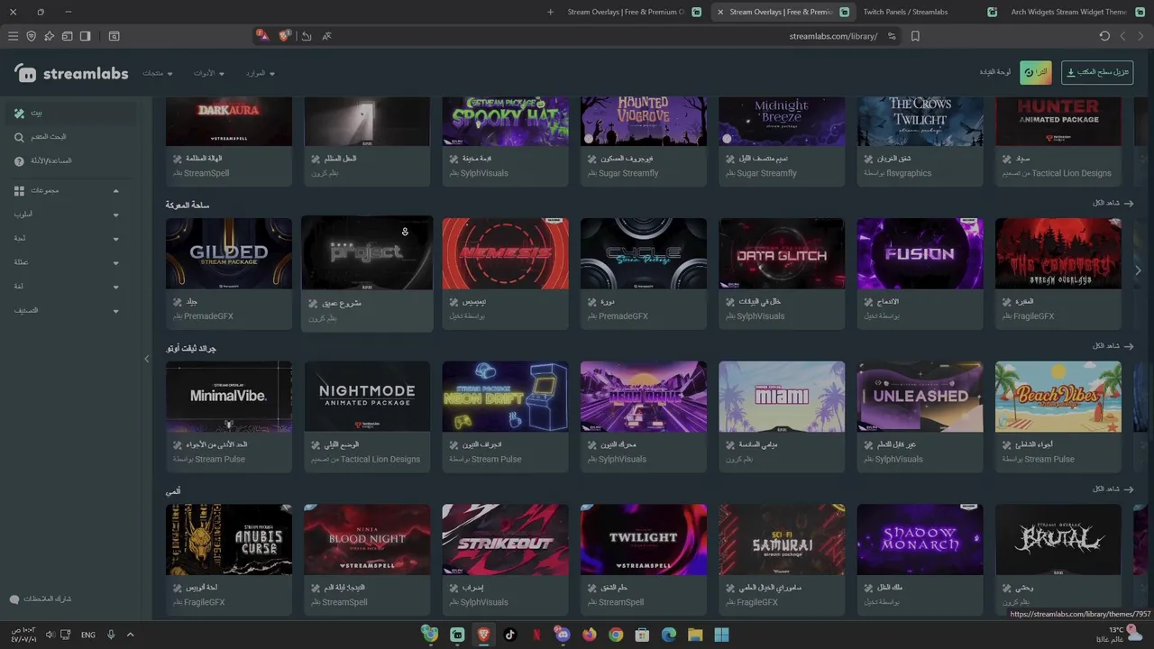This screenshot has width=1154, height=649.
Task: Open the tab search icon in toolbar
Action: pos(114,36)
